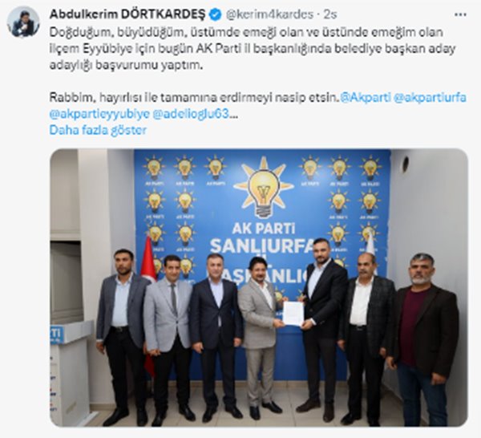481x438 pixels.
Task: Open the @akpartieyyubiye mention
Action: (x=99, y=114)
